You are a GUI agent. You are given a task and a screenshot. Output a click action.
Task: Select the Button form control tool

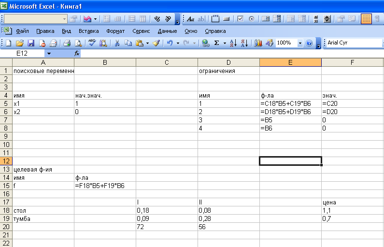pyautogui.click(x=227, y=19)
